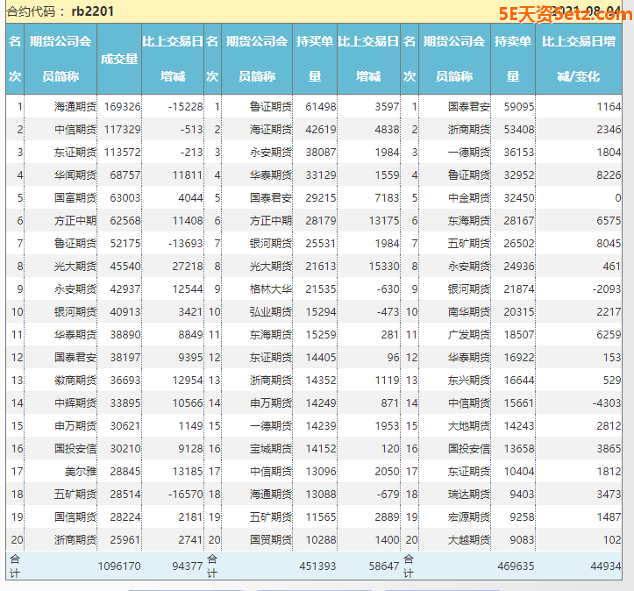The image size is (634, 591).
Task: Select short position value 53408
Action: point(519,130)
